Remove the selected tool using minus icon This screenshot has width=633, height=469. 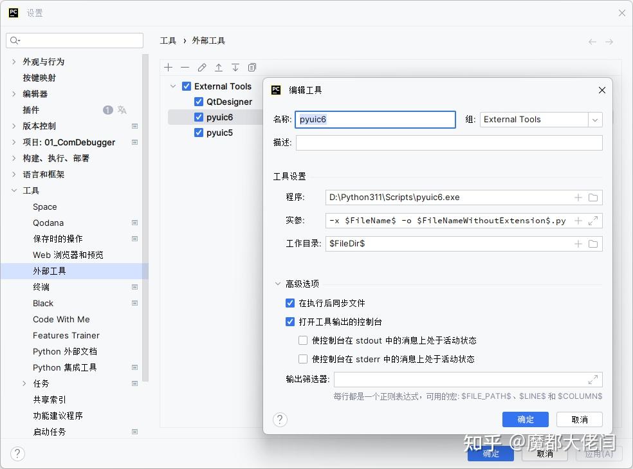click(x=185, y=67)
